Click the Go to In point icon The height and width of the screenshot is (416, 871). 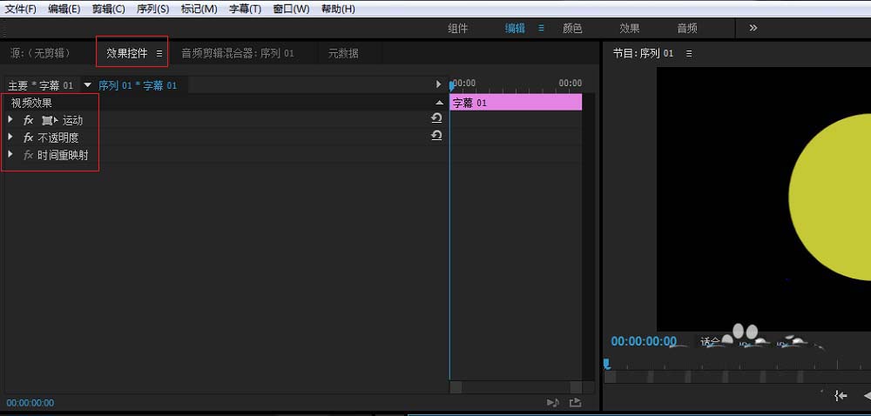pos(841,395)
